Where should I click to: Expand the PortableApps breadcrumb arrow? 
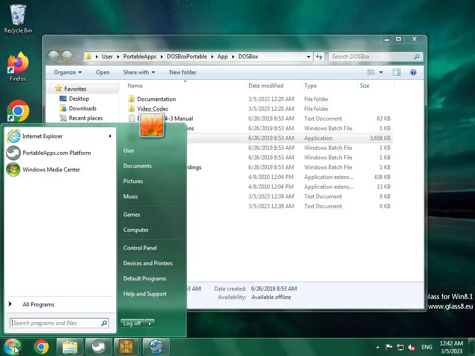click(162, 57)
